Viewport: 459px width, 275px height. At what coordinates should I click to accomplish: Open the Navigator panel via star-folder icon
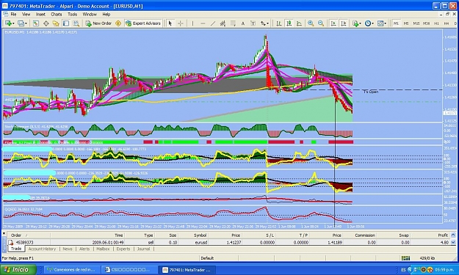click(x=56, y=23)
